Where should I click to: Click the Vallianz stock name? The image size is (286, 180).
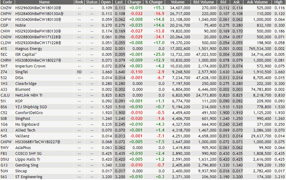click(x=22, y=136)
